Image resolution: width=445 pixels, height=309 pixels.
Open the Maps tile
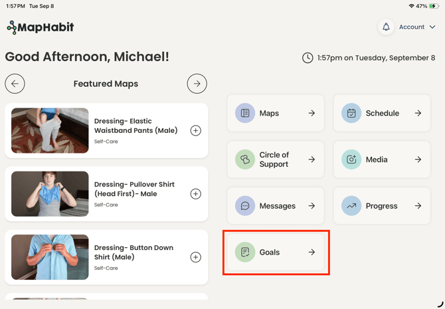(x=276, y=113)
